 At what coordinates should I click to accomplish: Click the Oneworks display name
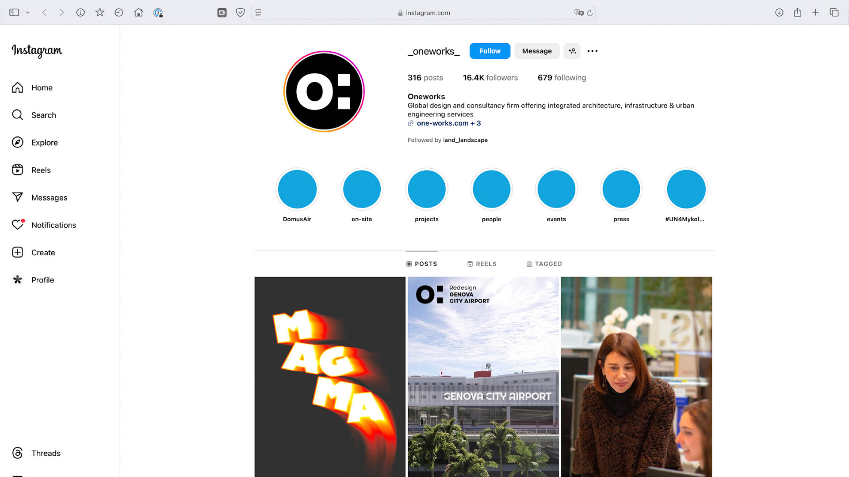coord(426,96)
